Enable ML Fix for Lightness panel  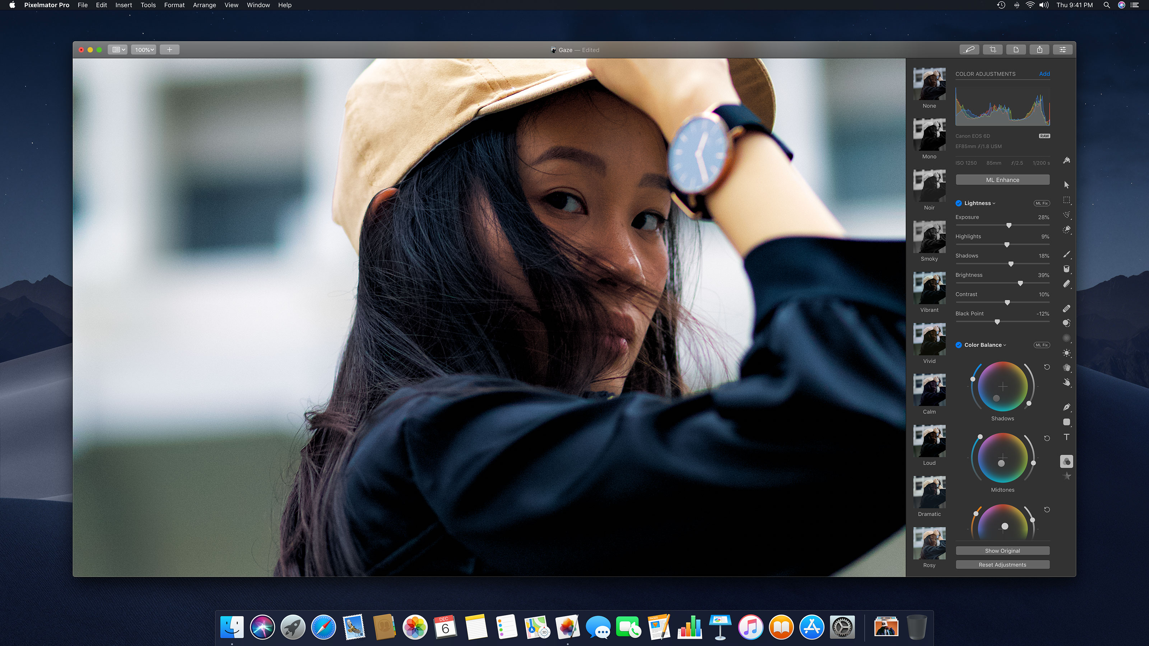coord(1041,203)
